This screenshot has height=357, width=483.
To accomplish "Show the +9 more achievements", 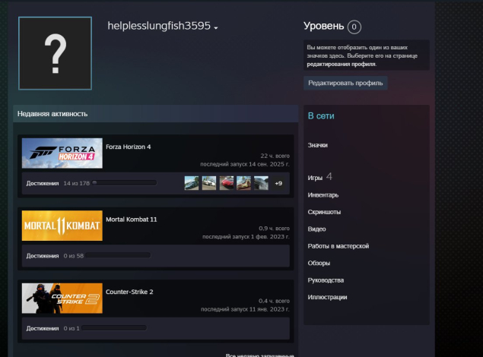I will 278,183.
